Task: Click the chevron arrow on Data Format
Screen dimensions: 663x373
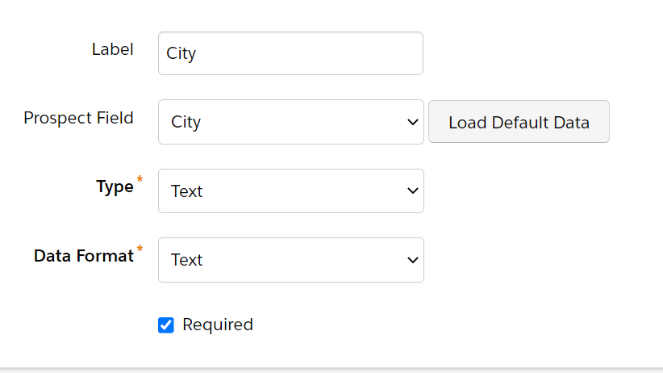Action: point(413,260)
